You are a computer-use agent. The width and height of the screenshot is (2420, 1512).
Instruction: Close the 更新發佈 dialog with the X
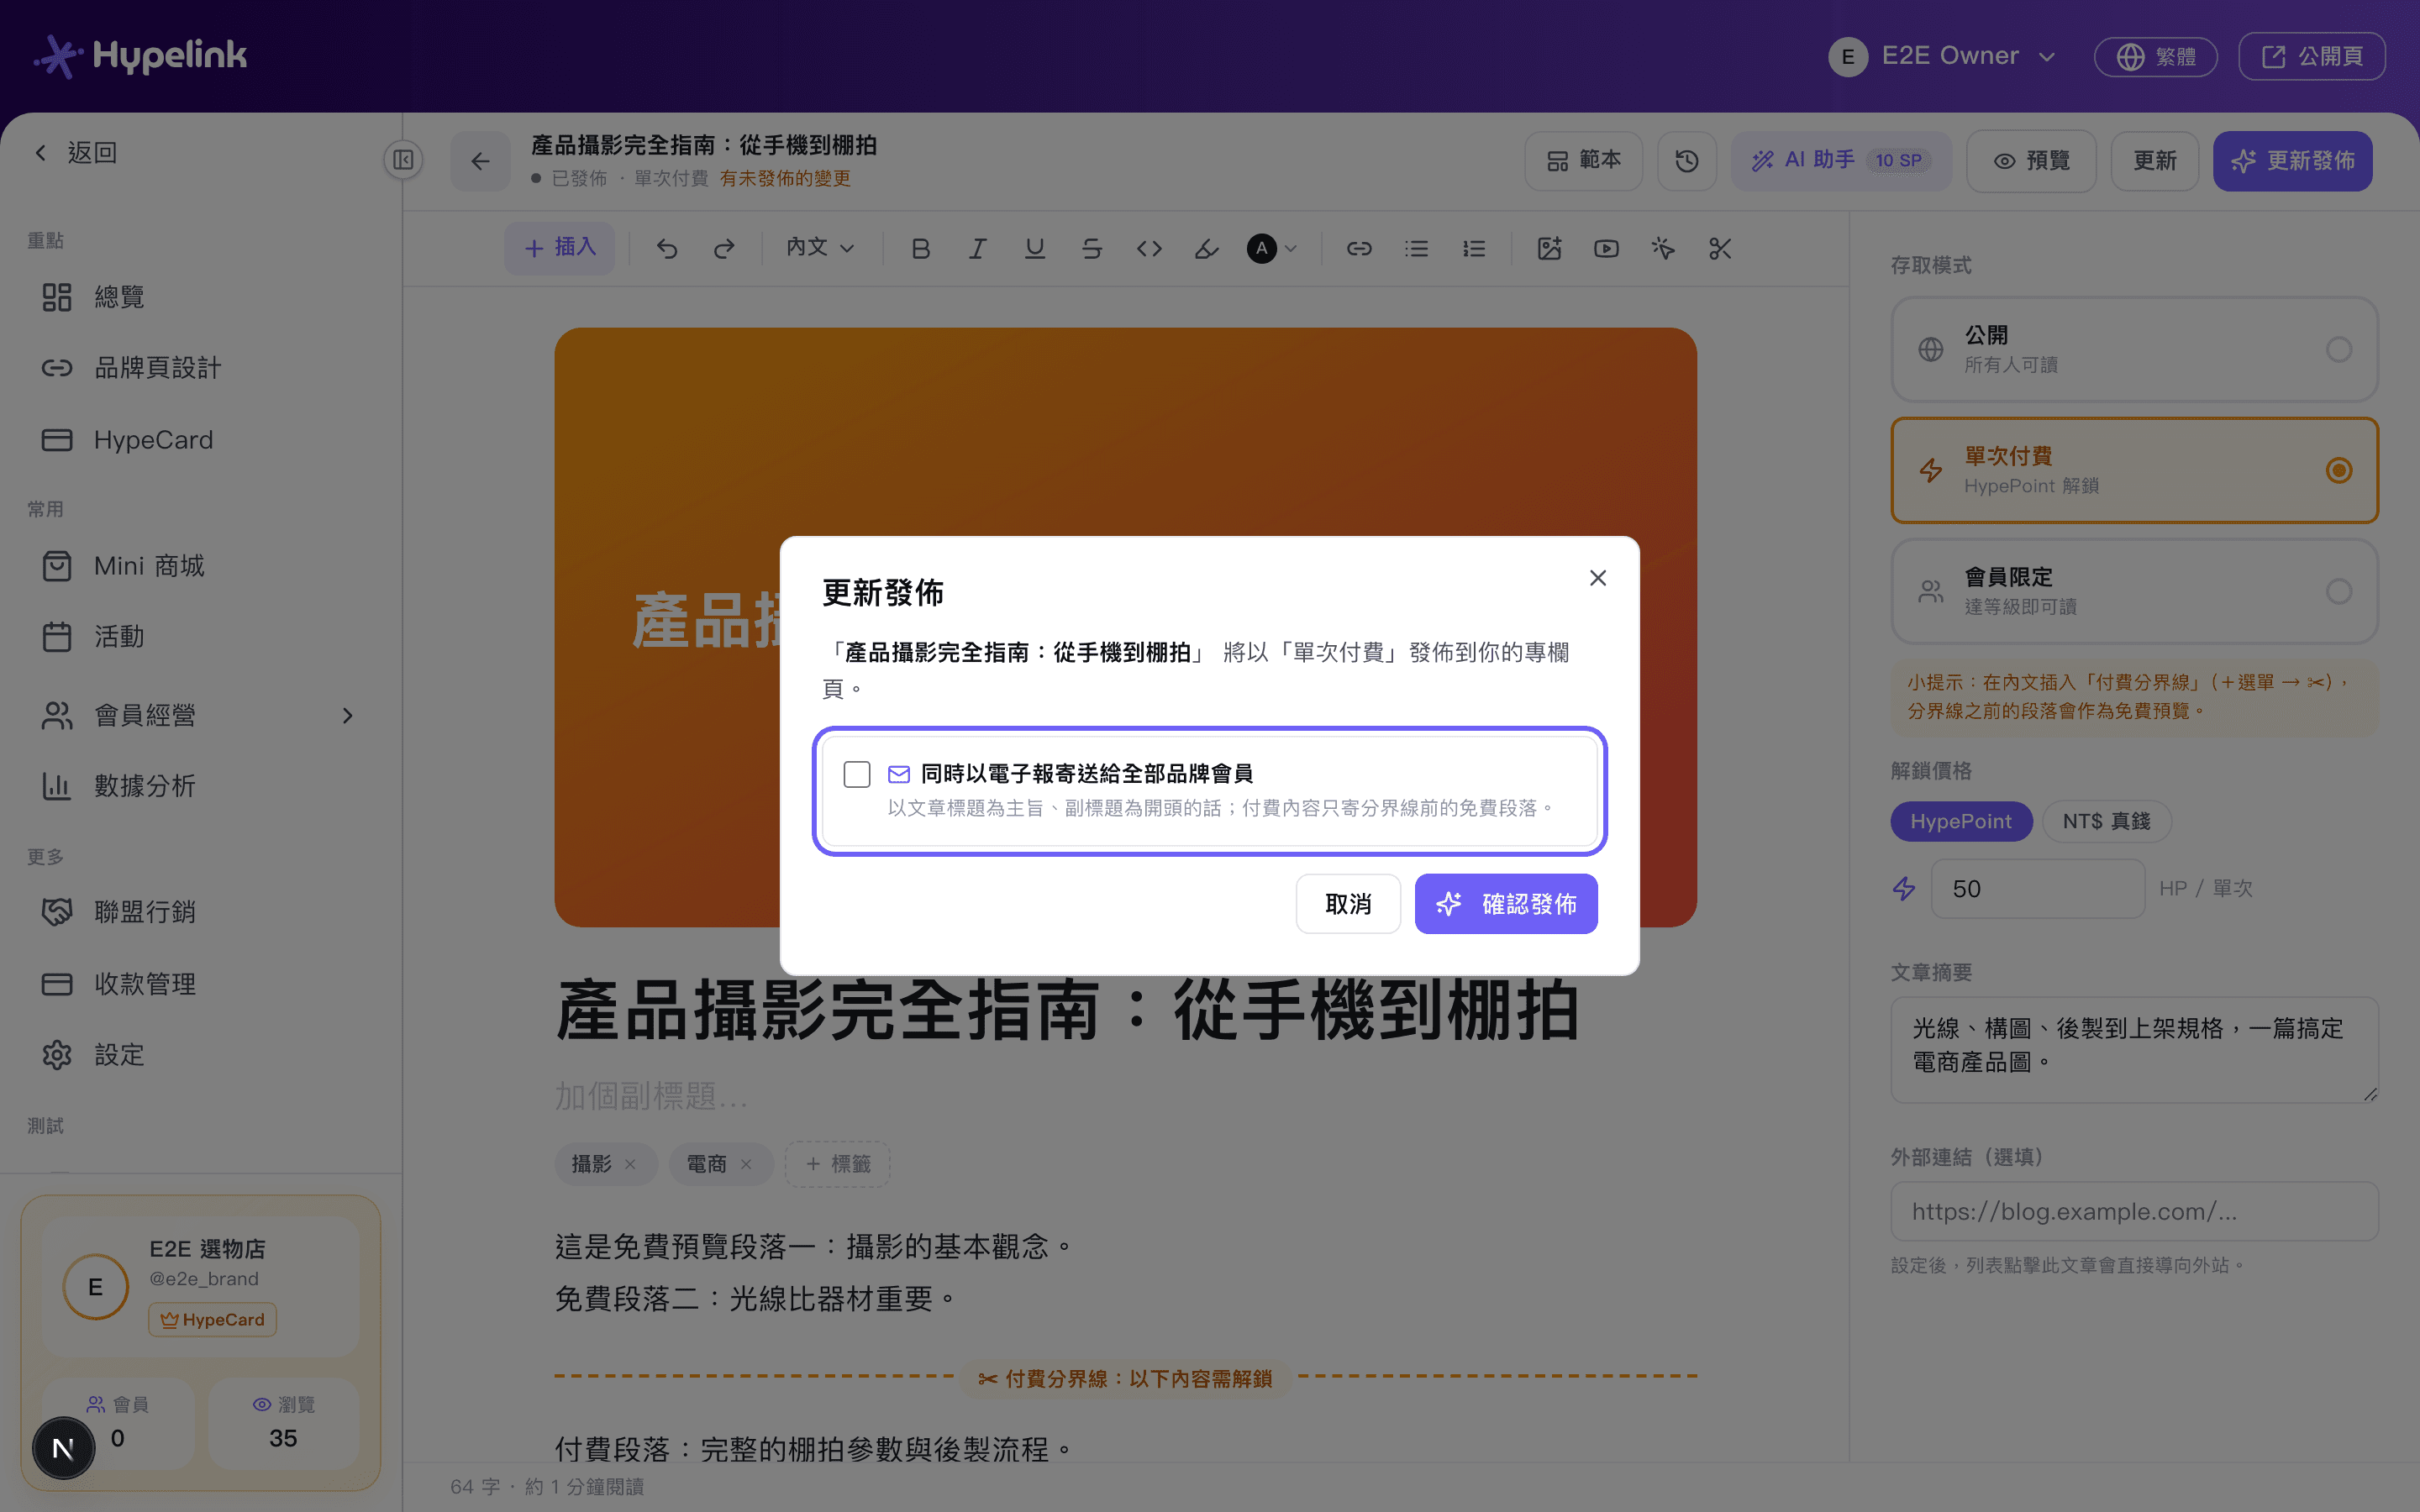pyautogui.click(x=1598, y=578)
